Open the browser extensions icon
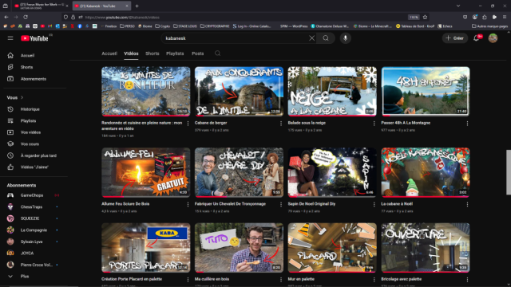This screenshot has height=287, width=511. tap(485, 17)
